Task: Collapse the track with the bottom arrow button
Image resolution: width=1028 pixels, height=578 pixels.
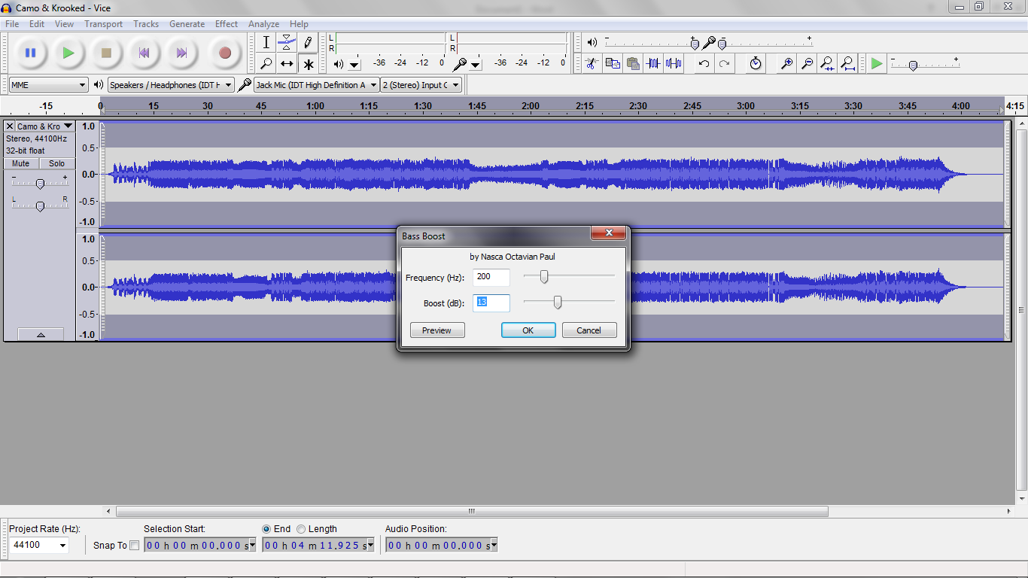Action: pyautogui.click(x=41, y=334)
